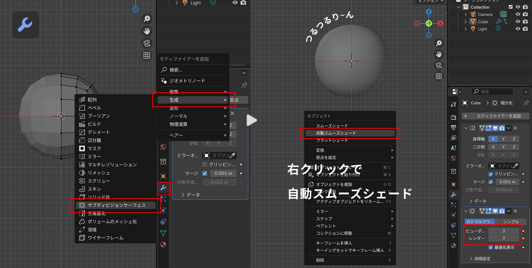Open the Output properties tab in right screenshot
Image resolution: width=532 pixels, height=268 pixels.
click(x=454, y=128)
